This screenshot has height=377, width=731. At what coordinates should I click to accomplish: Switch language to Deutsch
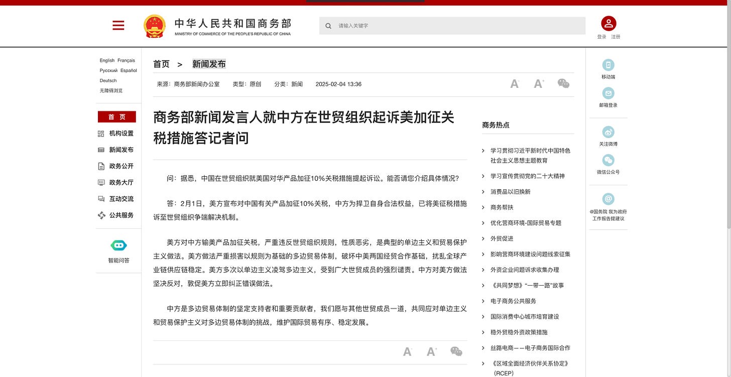[108, 80]
